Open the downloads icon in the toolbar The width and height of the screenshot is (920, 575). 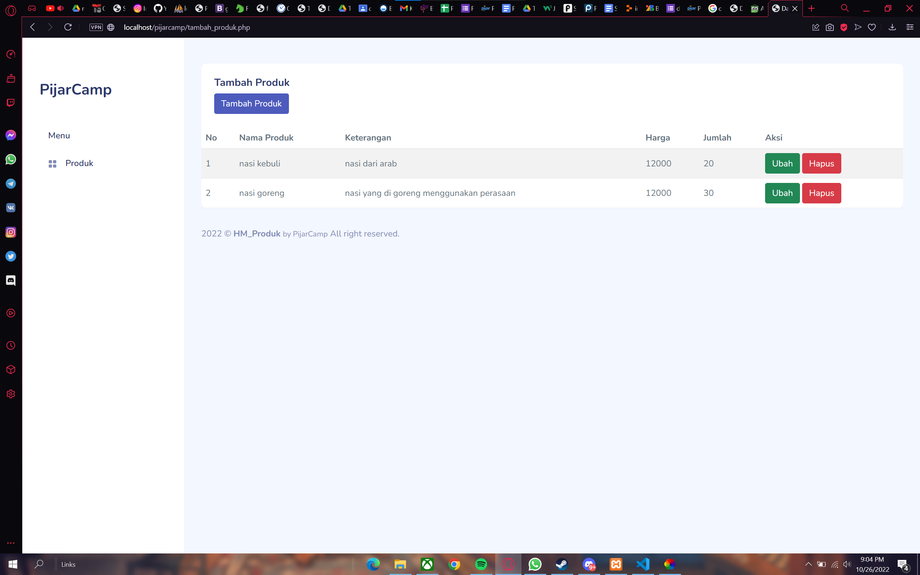coord(892,27)
